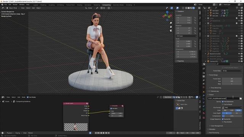244x137 pixels.
Task: Click the timeline editor type icon
Action: pos(2,133)
